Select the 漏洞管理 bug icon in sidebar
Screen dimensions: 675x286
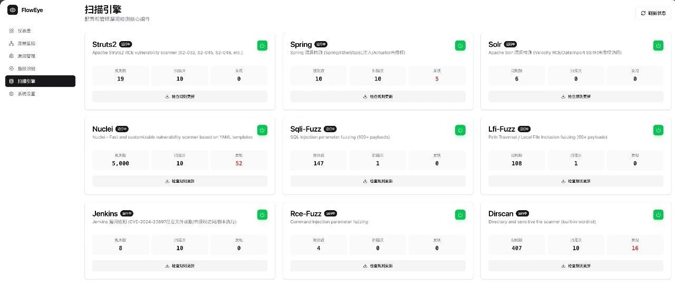[12, 56]
